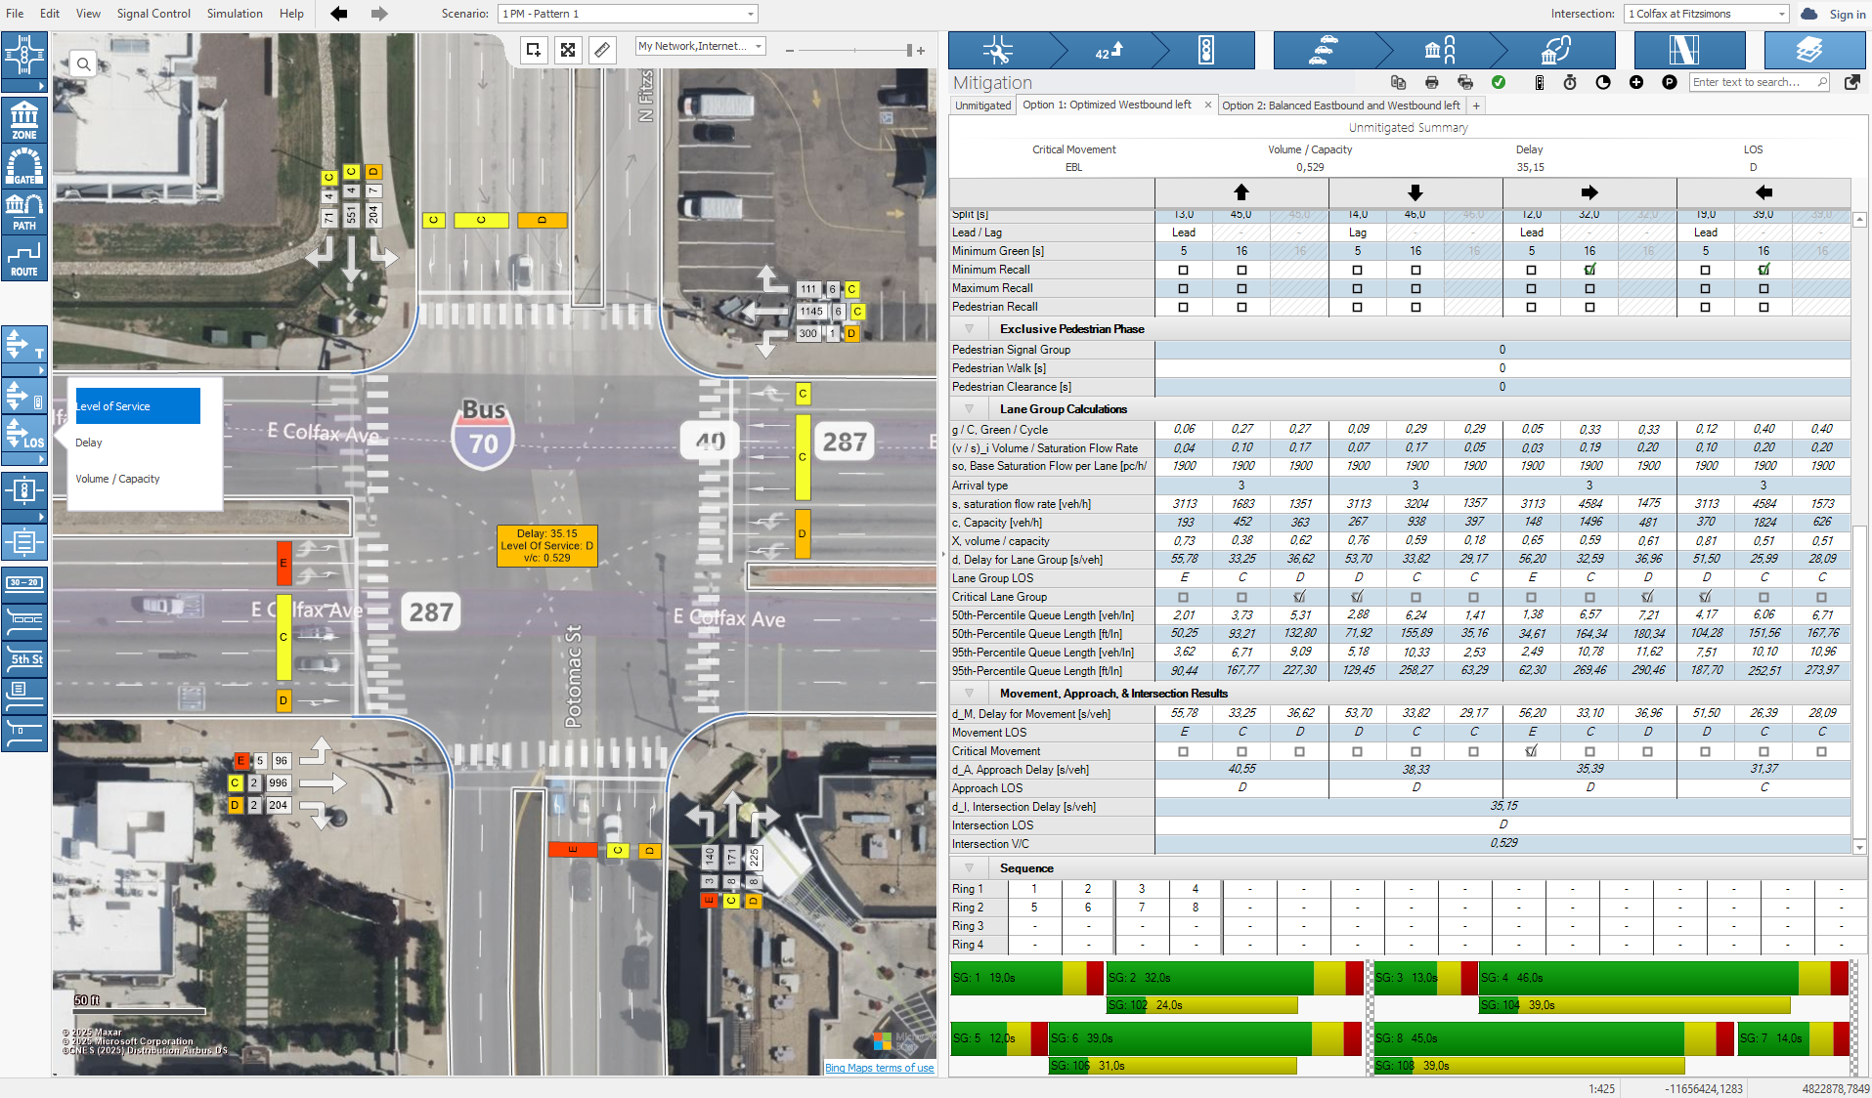The image size is (1872, 1098).
Task: Open the Simulation menu
Action: point(235,14)
